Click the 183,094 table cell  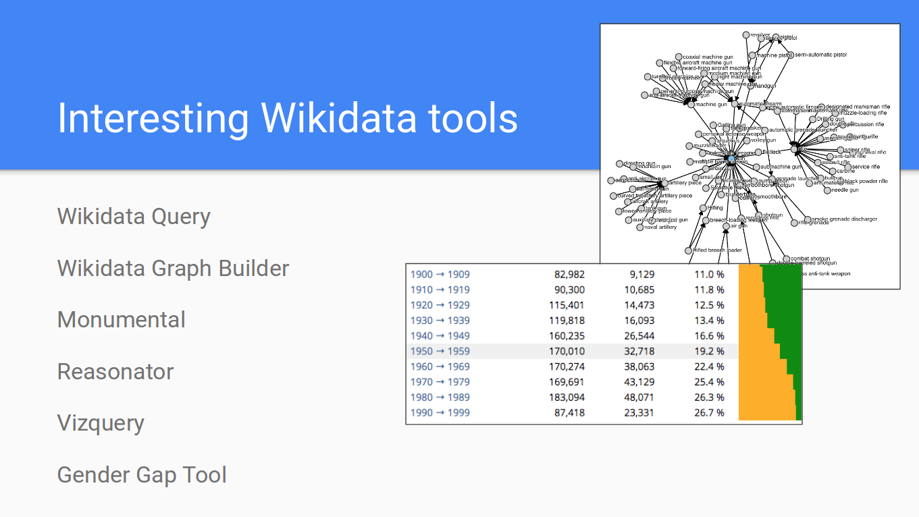(566, 397)
